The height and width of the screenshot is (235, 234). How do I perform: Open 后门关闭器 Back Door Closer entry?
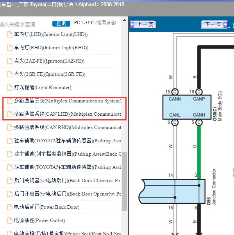click(x=68, y=180)
